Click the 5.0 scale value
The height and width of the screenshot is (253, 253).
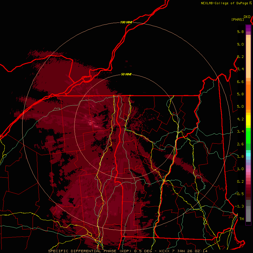point(240,107)
